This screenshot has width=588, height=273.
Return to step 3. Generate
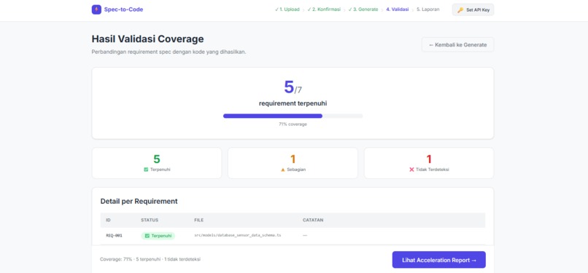tap(363, 9)
